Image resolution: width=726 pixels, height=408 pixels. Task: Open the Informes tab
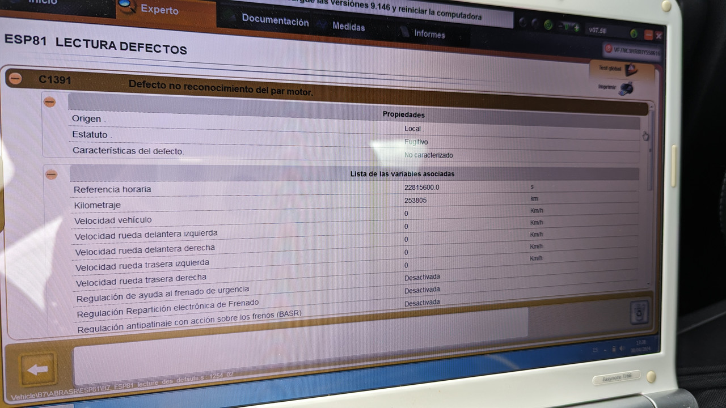(x=429, y=34)
